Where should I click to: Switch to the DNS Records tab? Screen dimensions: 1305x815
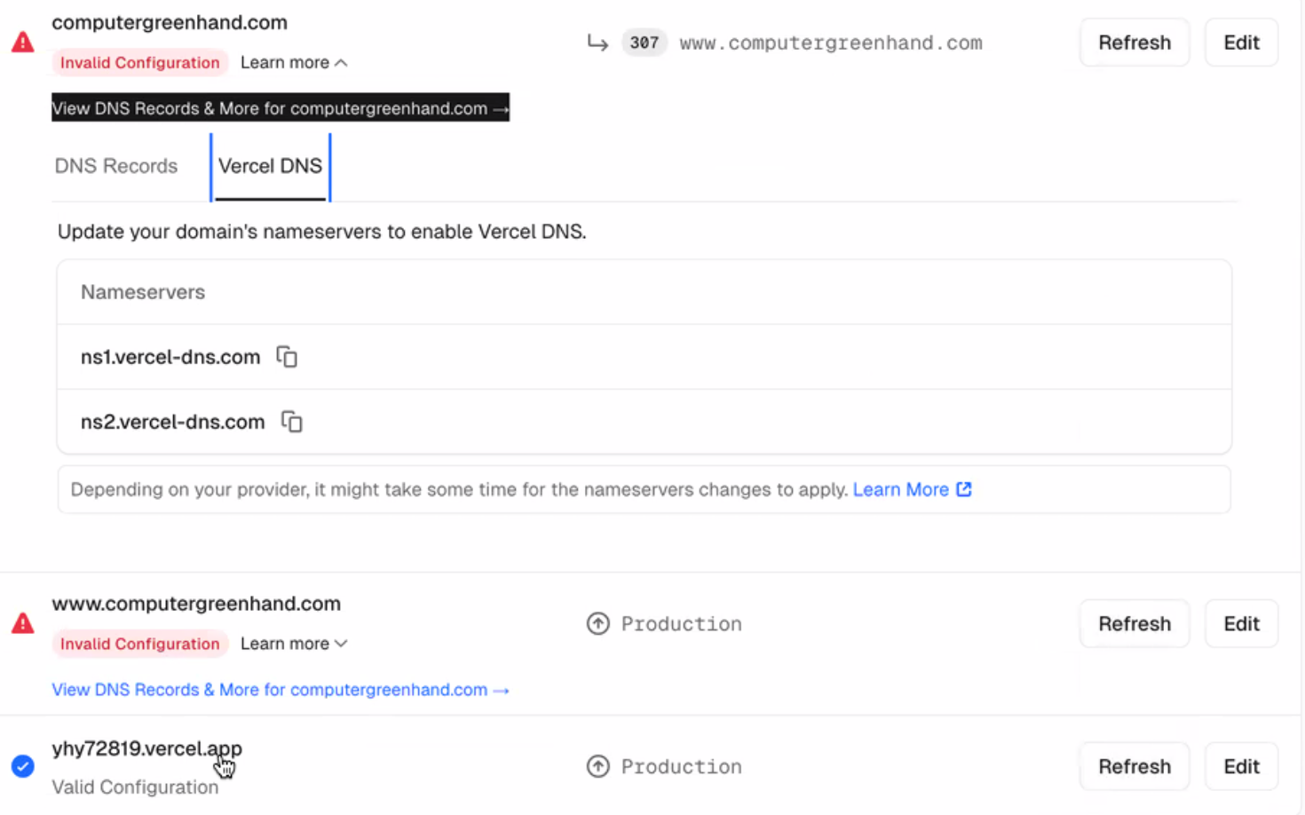116,166
